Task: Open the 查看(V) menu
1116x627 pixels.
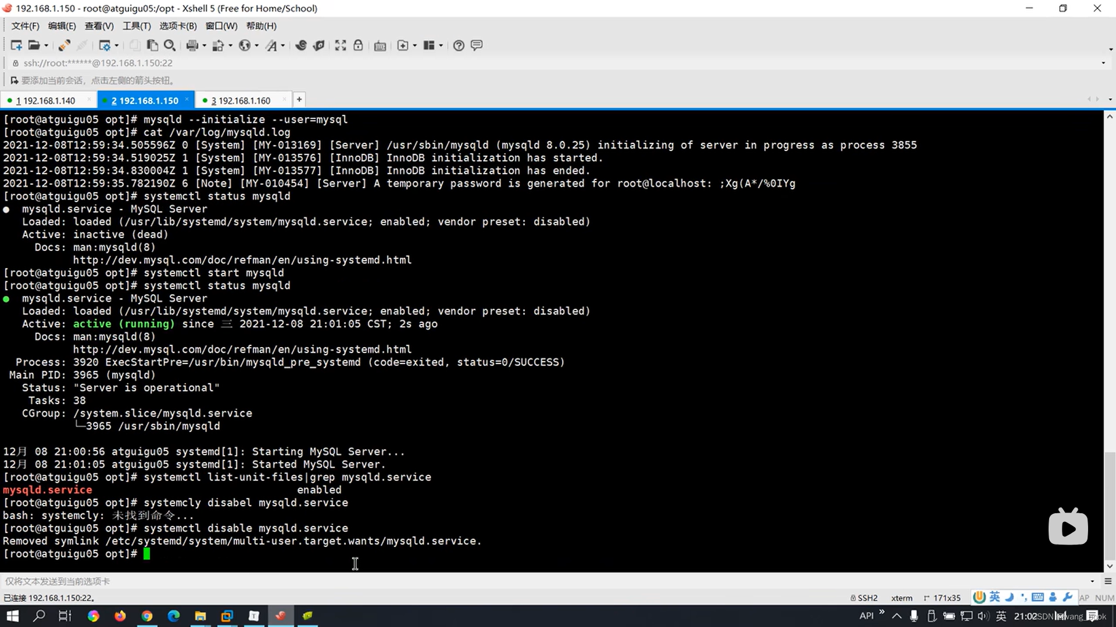Action: point(99,26)
